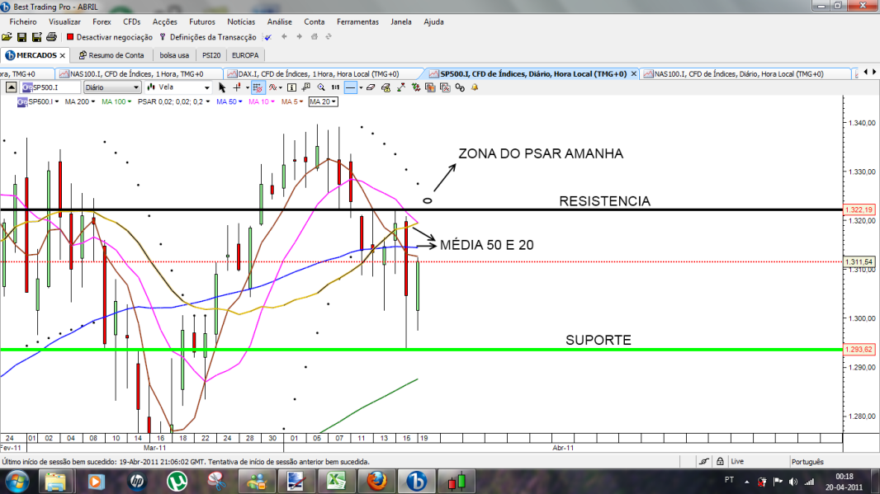The height and width of the screenshot is (494, 880).
Task: Switch to bolsa usa tab
Action: tap(174, 55)
